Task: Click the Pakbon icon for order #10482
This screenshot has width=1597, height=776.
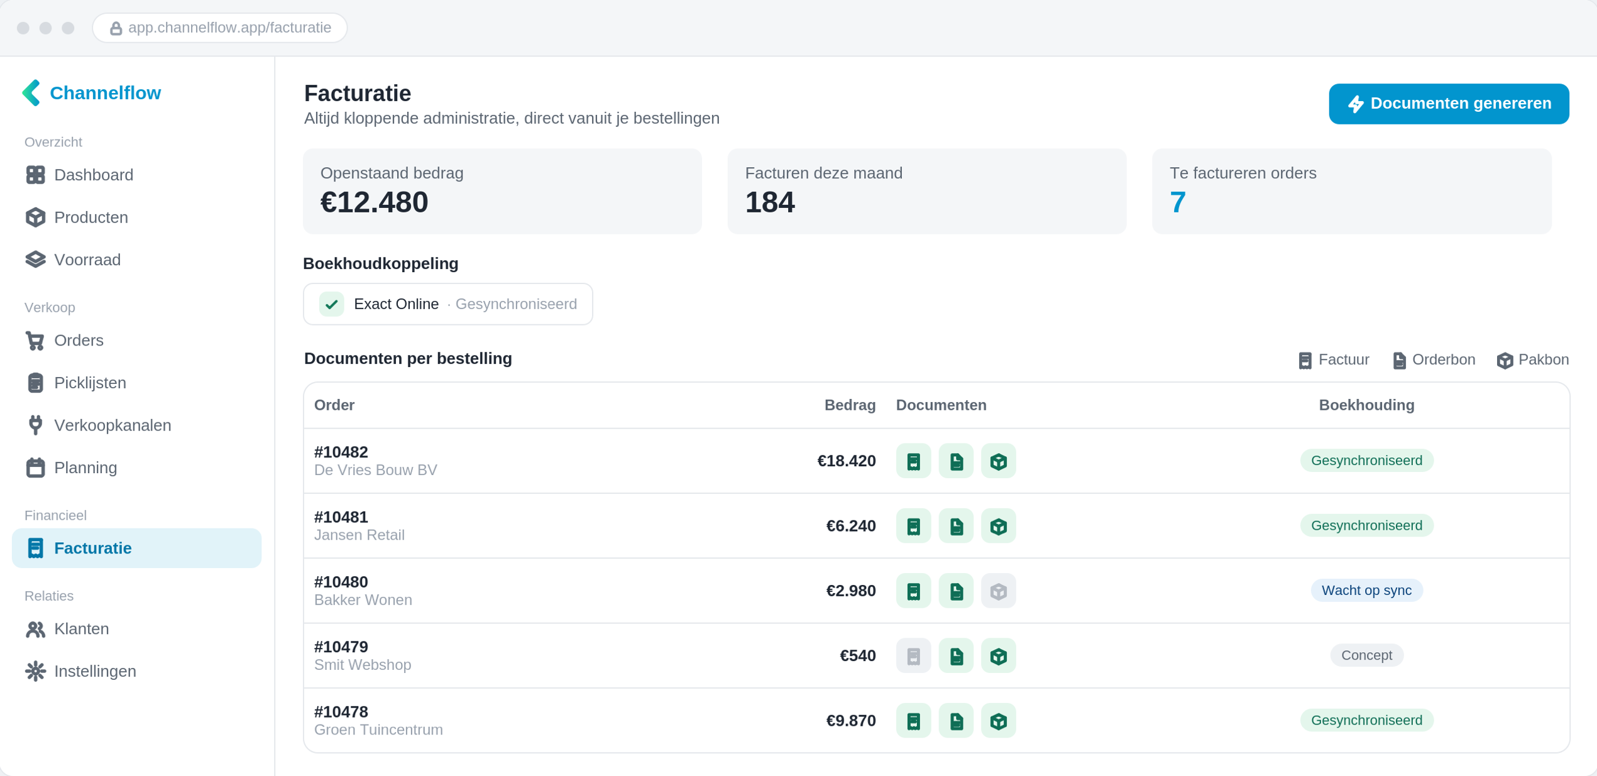Action: click(x=998, y=461)
